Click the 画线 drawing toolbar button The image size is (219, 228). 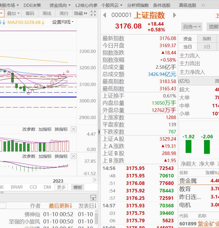[47, 14]
